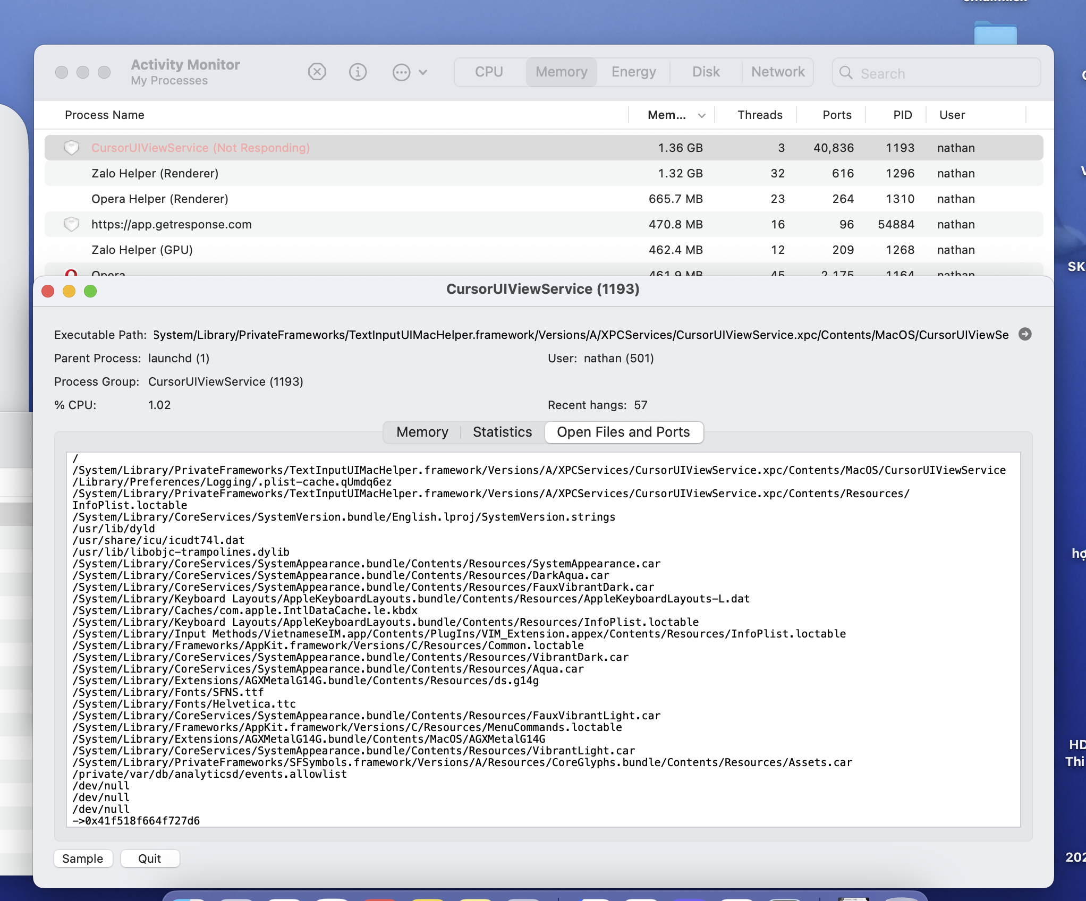Click the green zoom button on inspector window
The width and height of the screenshot is (1086, 901).
(x=90, y=291)
